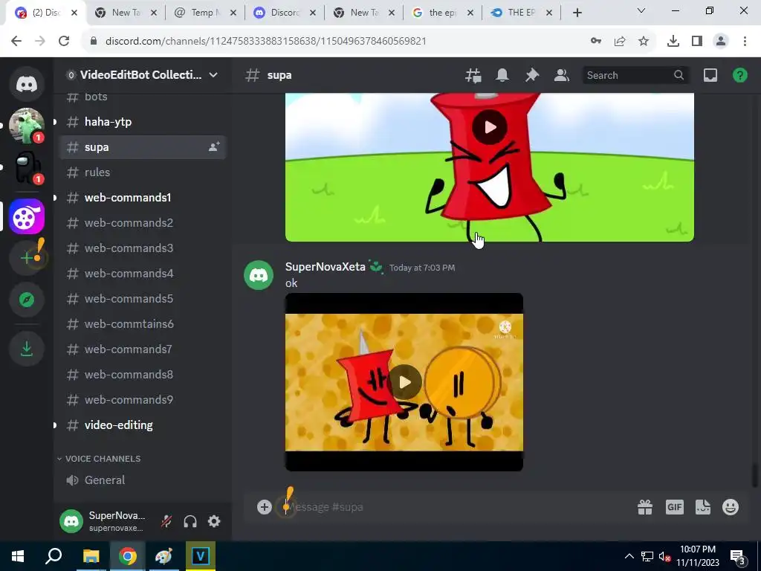
Task: Open notification settings bell icon
Action: pos(502,75)
